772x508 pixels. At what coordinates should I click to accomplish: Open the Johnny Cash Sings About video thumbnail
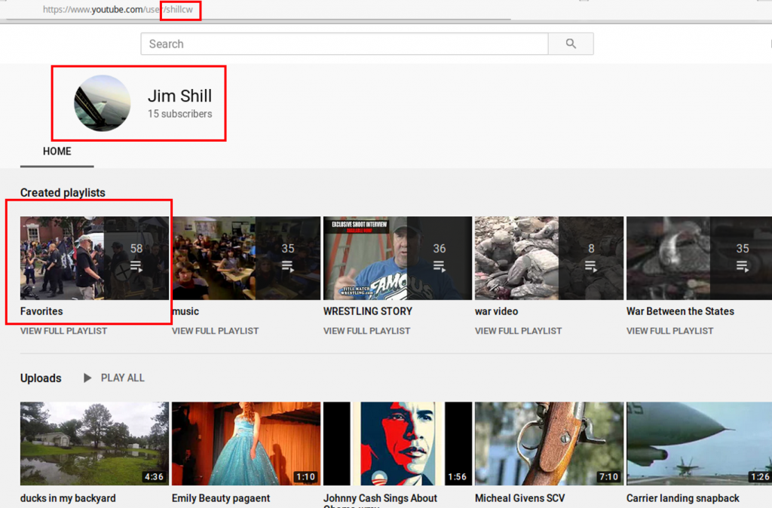[397, 443]
